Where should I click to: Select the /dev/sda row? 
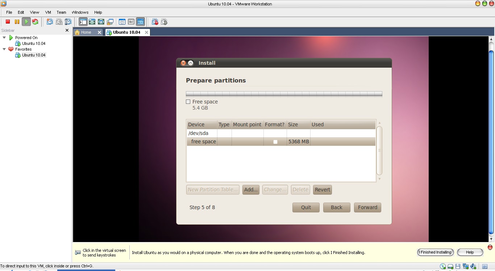coord(281,133)
